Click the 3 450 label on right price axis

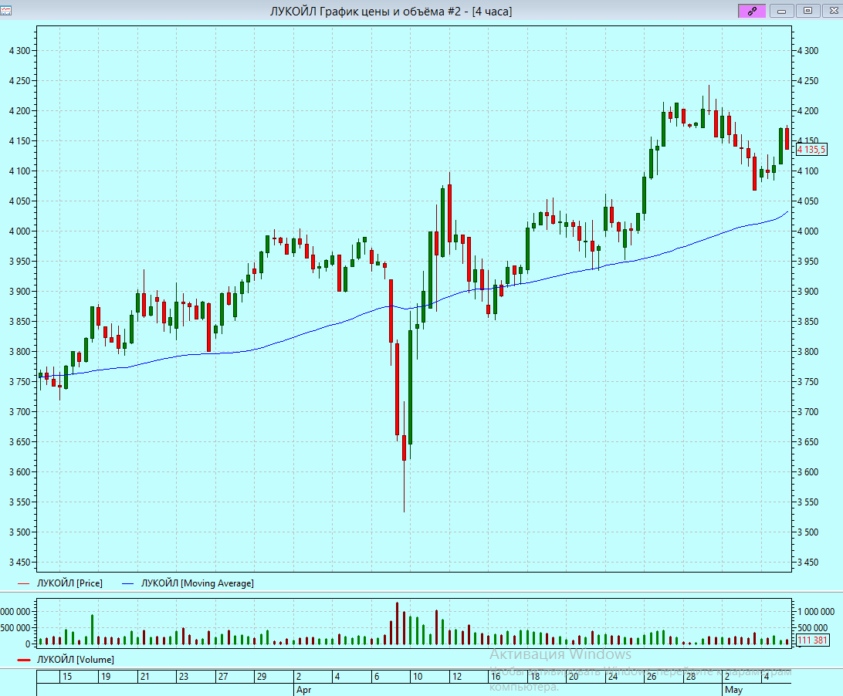click(807, 563)
